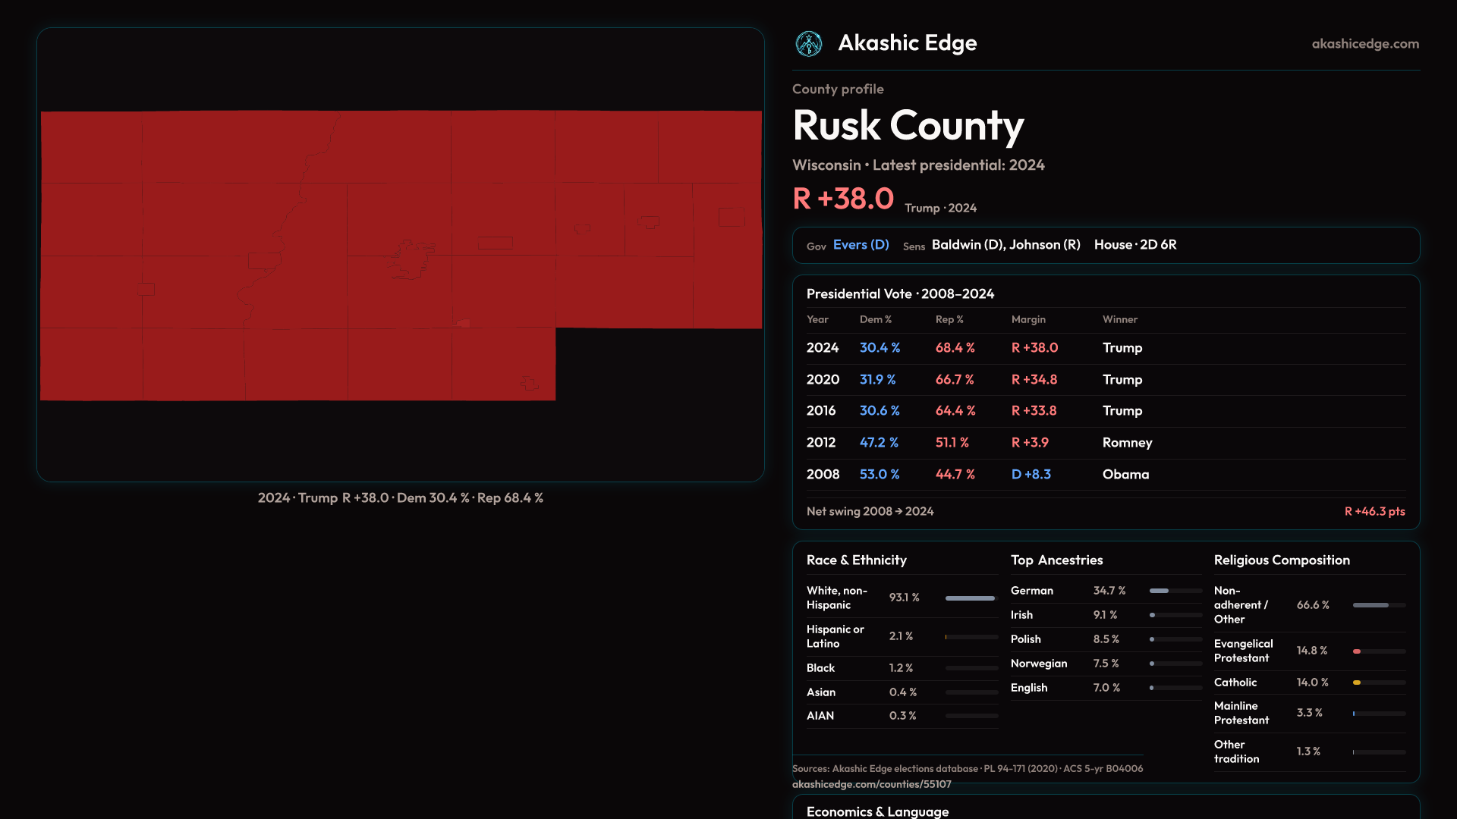Screen dimensions: 1457x819
Task: Click the Economics & Language section header
Action: coord(877,811)
